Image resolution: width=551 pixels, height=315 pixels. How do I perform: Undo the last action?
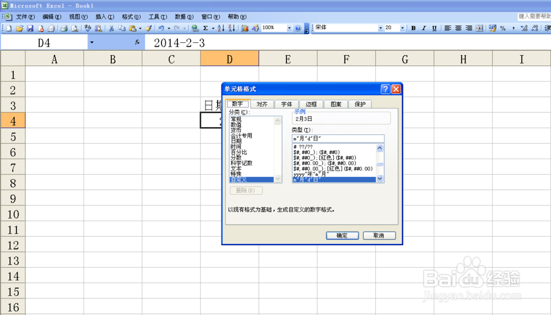[x=161, y=29]
